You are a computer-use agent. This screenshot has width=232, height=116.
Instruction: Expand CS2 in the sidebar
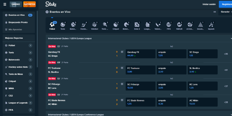click(30, 96)
